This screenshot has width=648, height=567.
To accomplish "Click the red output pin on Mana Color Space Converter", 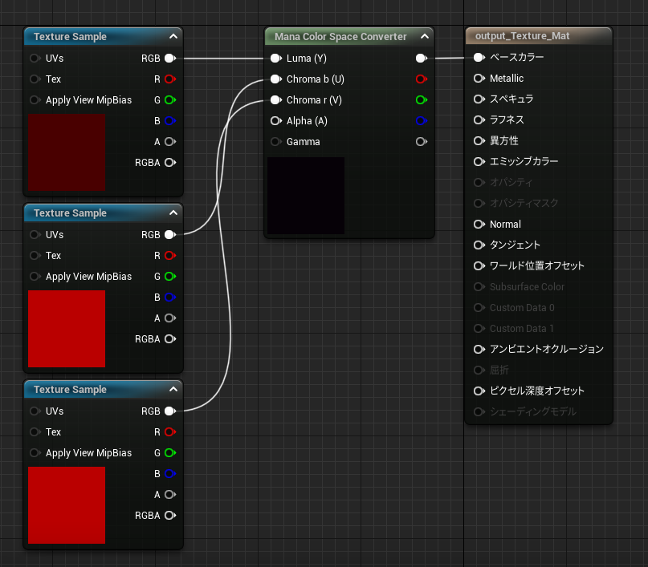I will coord(422,79).
